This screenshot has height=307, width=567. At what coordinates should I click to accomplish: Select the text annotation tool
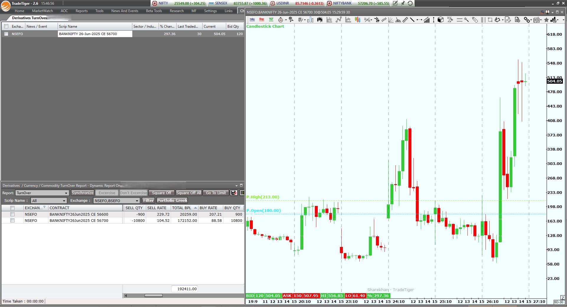pyautogui.click(x=450, y=20)
